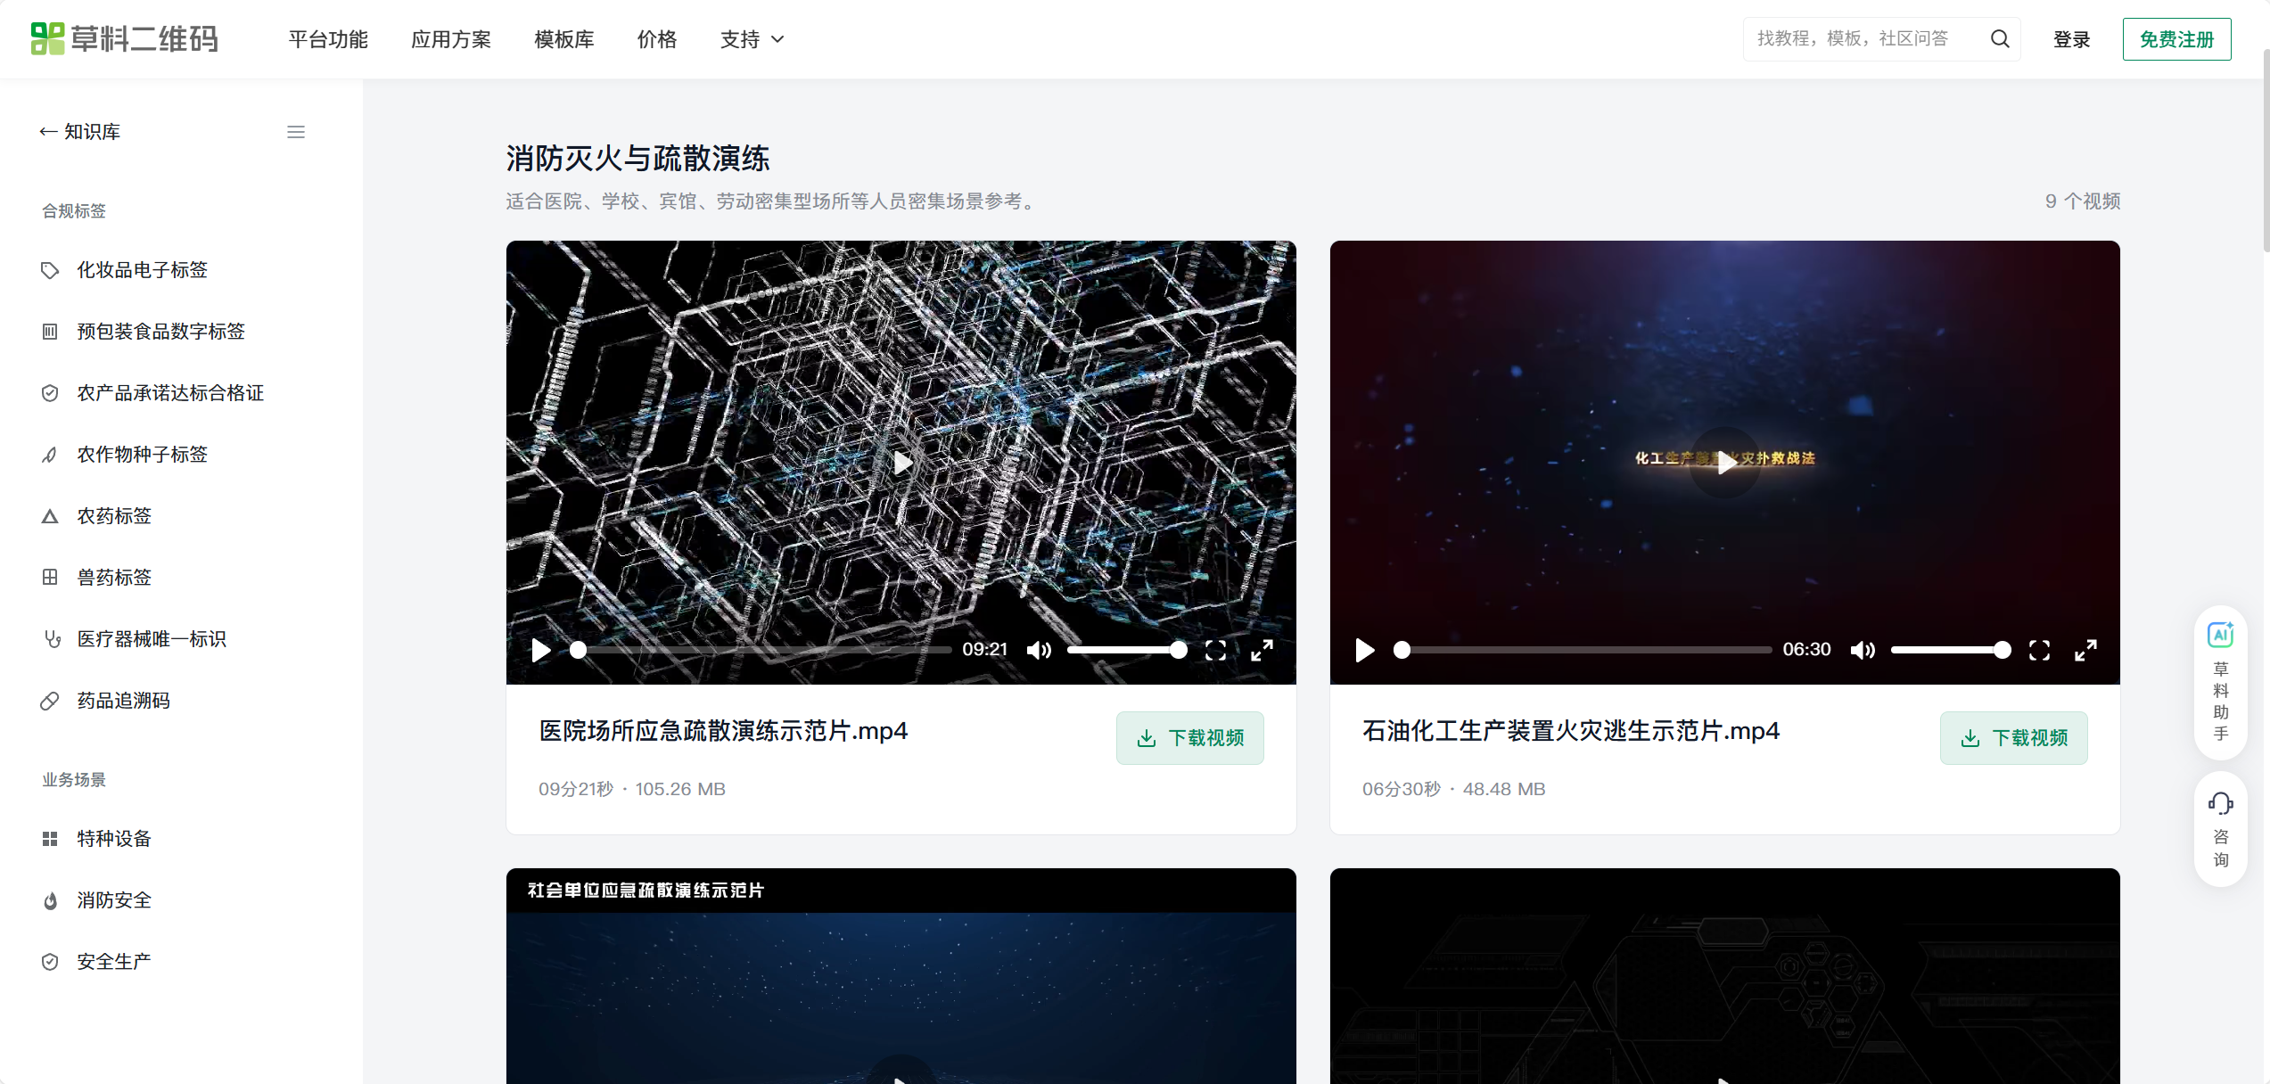The width and height of the screenshot is (2270, 1084).
Task: Click the tag icon beside 化妆品电子标签
Action: point(50,270)
